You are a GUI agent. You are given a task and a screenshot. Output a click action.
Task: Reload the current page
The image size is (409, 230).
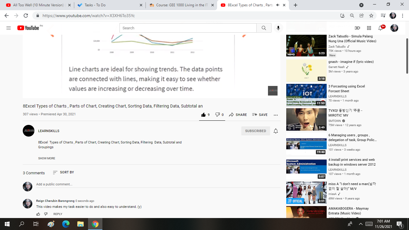tap(26, 16)
